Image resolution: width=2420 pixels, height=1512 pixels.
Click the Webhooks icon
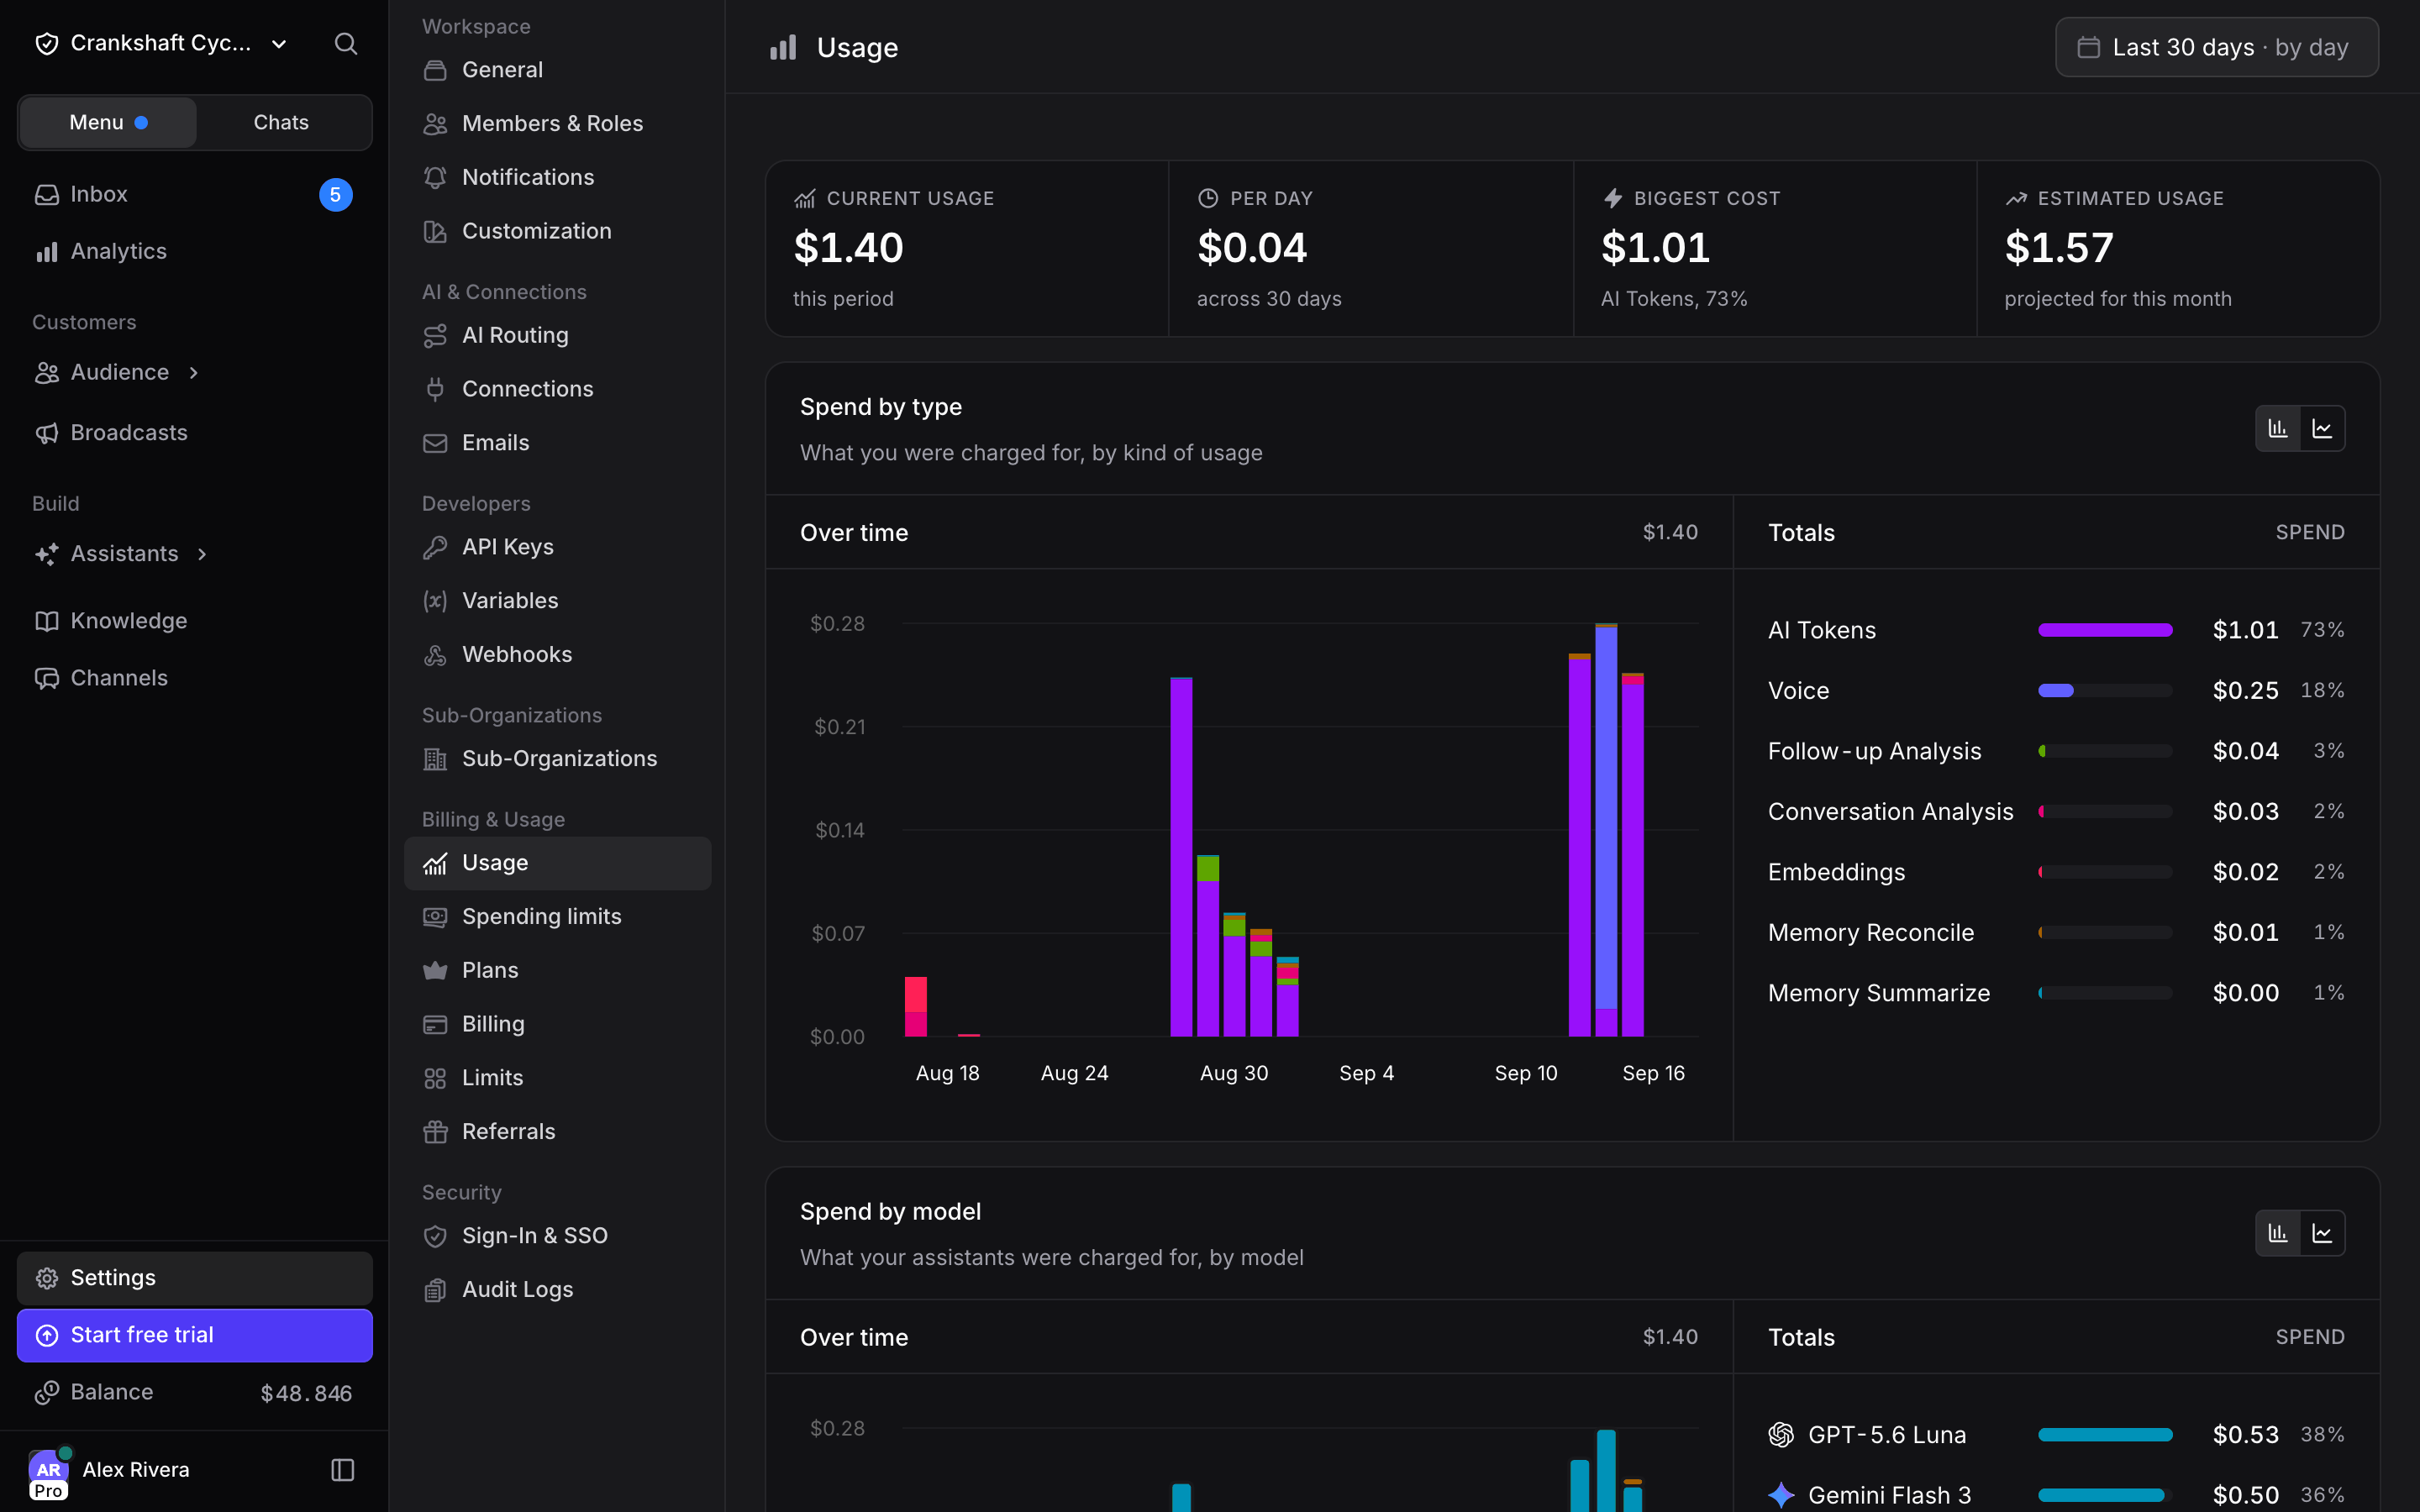435,655
